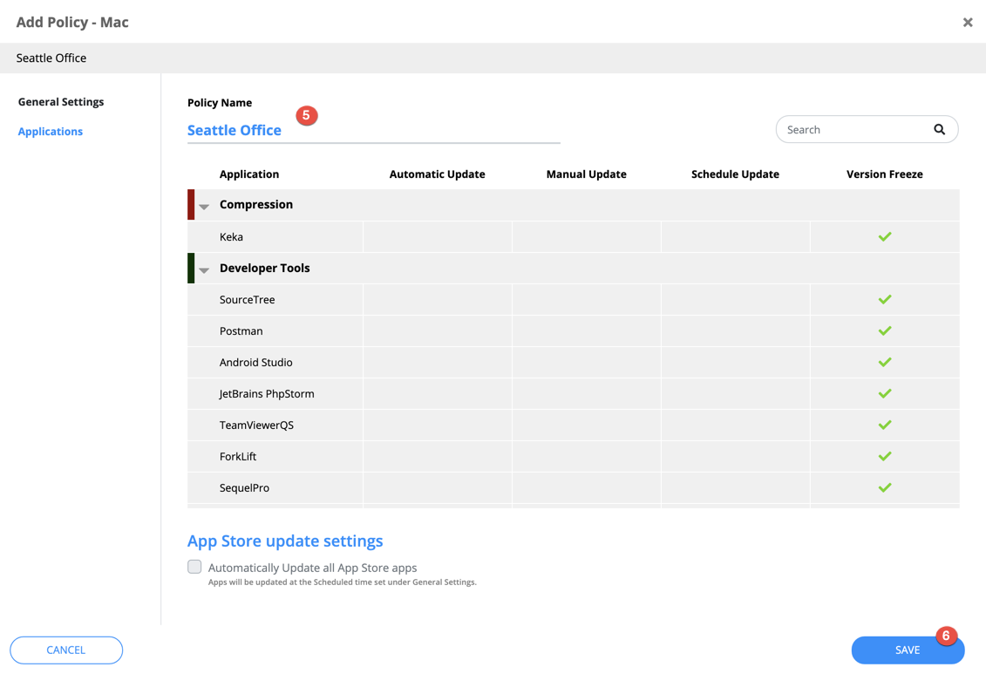Click the Schedule Update column header

[x=735, y=174]
